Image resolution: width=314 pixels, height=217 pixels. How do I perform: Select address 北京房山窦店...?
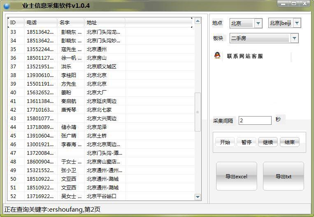[x=103, y=161]
